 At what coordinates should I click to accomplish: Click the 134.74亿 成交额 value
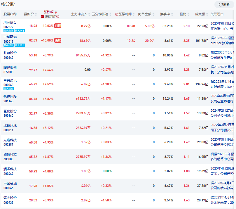(202, 84)
